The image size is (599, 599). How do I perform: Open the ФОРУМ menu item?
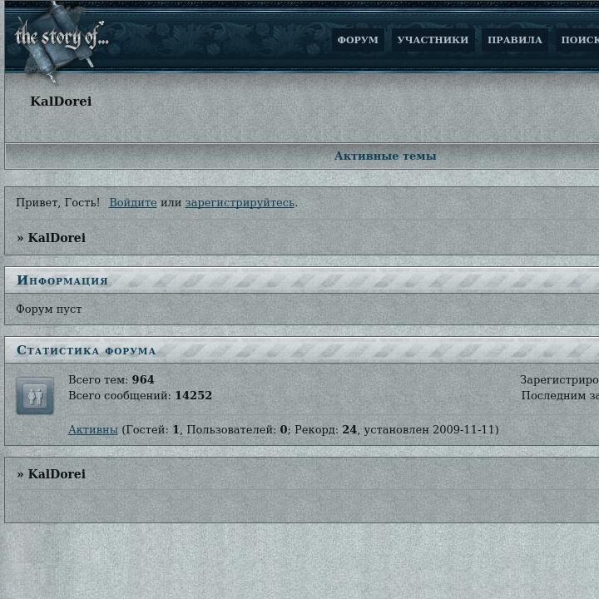coord(358,40)
